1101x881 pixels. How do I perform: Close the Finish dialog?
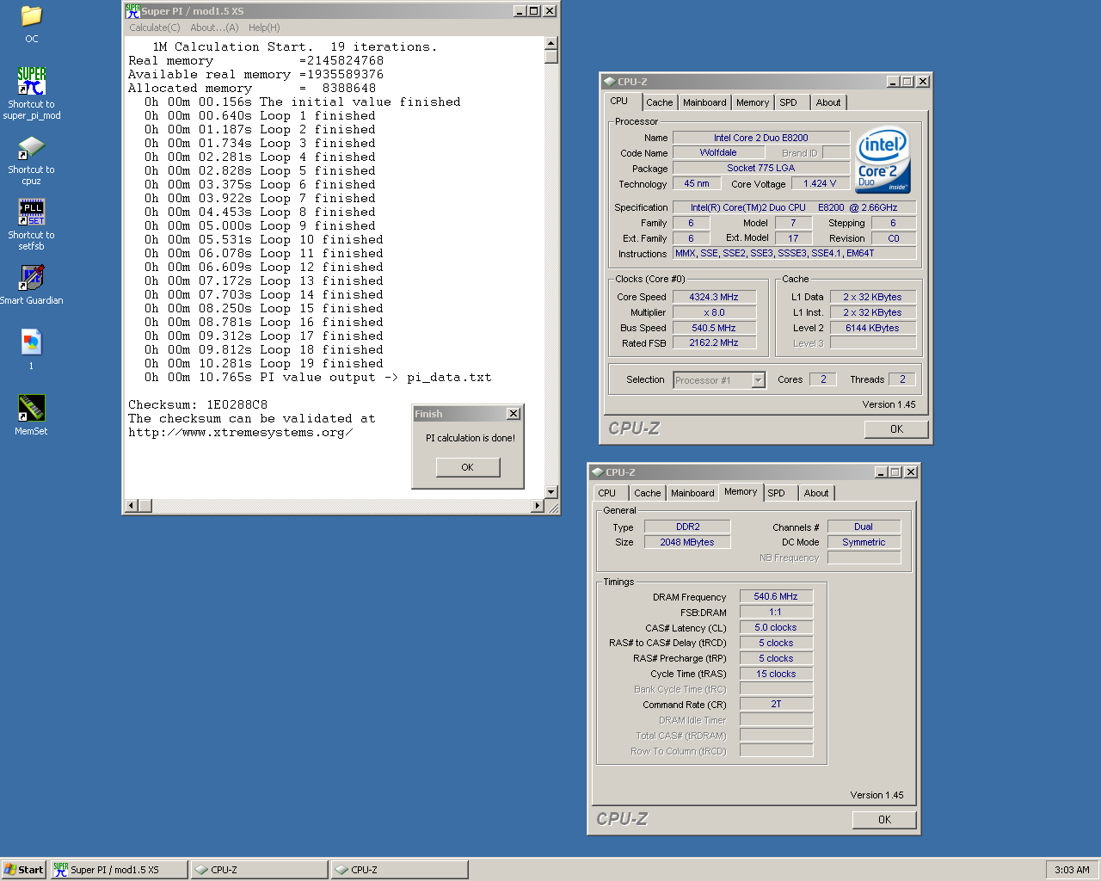pos(514,414)
